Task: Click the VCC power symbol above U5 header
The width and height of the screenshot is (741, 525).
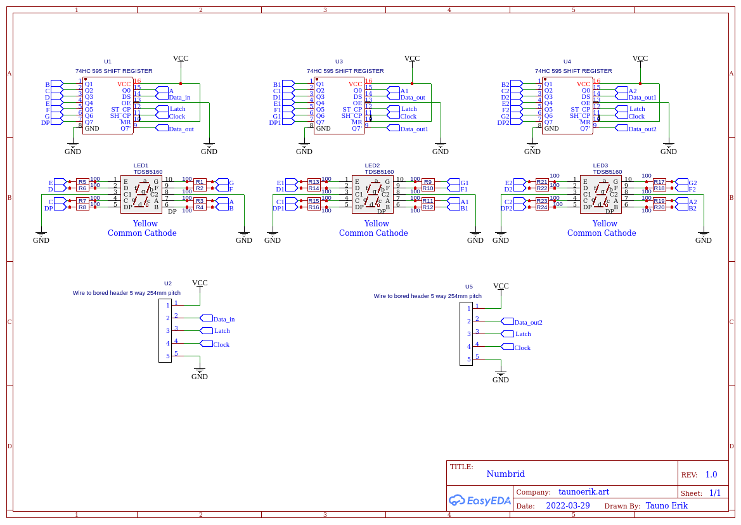Action: (x=501, y=287)
